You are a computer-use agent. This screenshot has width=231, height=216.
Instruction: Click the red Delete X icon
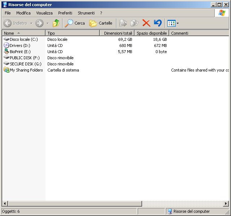pyautogui.click(x=146, y=23)
